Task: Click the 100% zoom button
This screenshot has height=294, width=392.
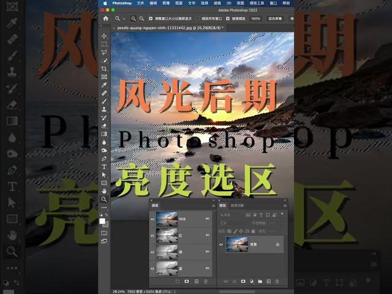Action: (x=255, y=18)
